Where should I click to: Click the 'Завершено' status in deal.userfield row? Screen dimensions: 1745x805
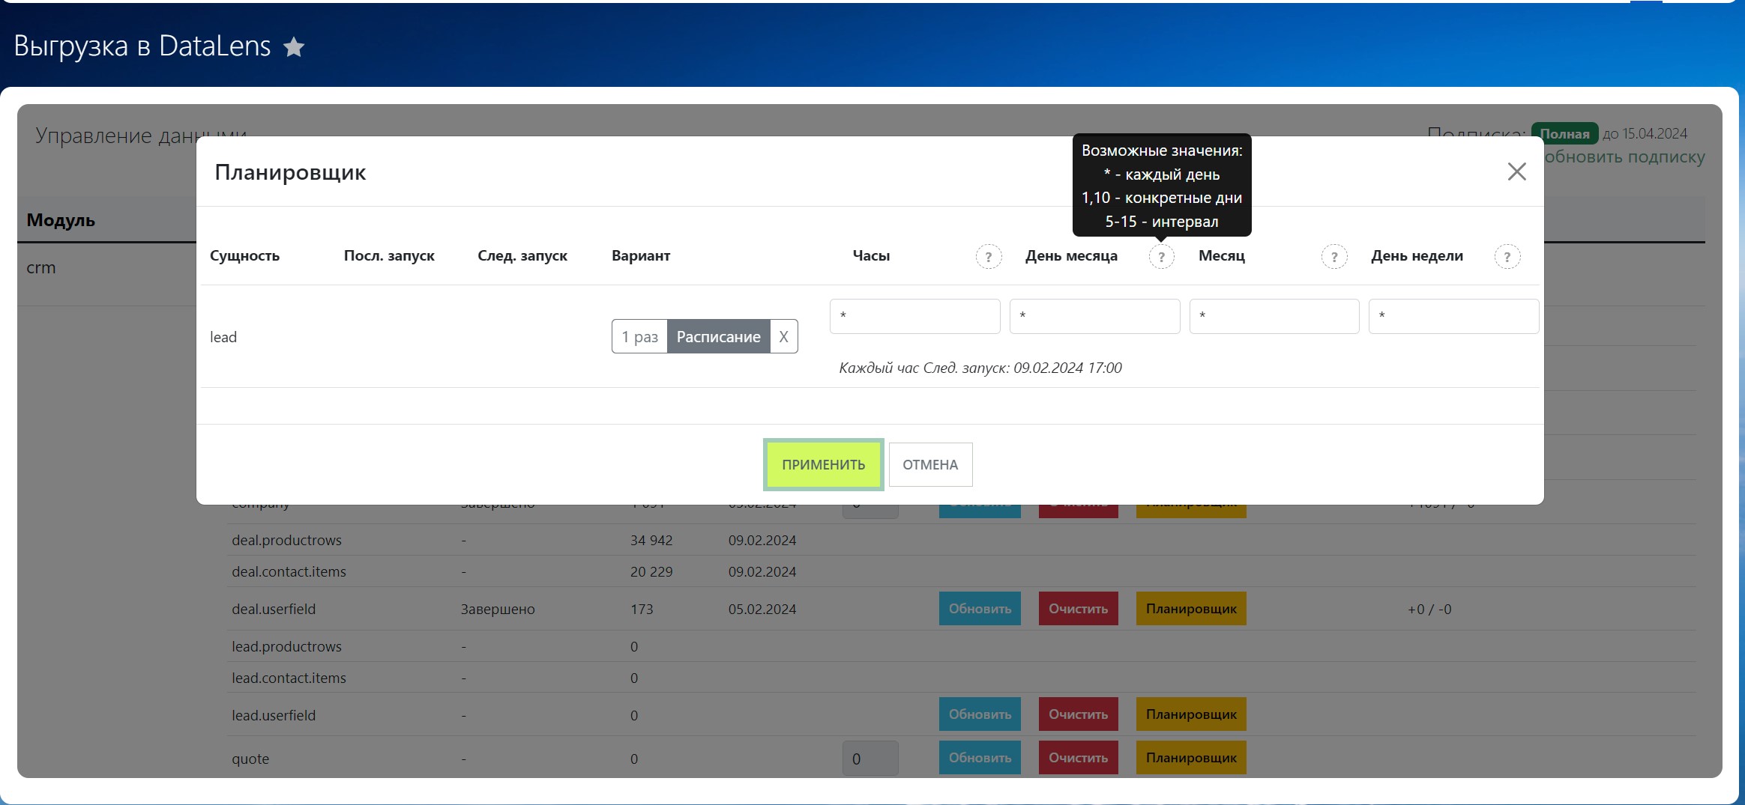coord(498,609)
